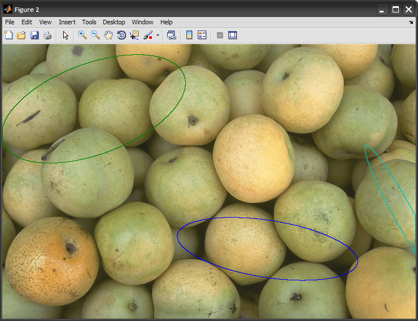Open the Insert menu
418x321 pixels.
tap(67, 22)
